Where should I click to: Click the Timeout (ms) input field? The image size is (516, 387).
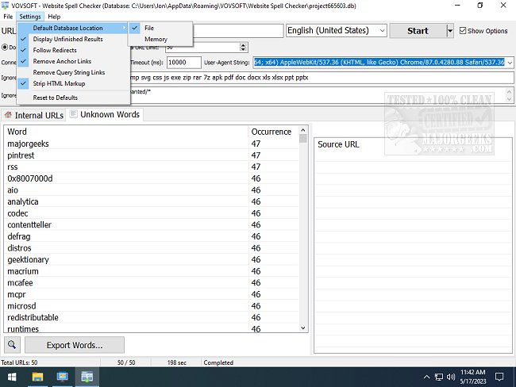click(x=183, y=62)
